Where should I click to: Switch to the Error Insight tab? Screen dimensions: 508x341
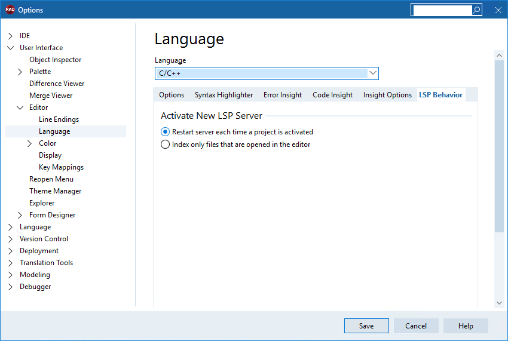coord(283,95)
